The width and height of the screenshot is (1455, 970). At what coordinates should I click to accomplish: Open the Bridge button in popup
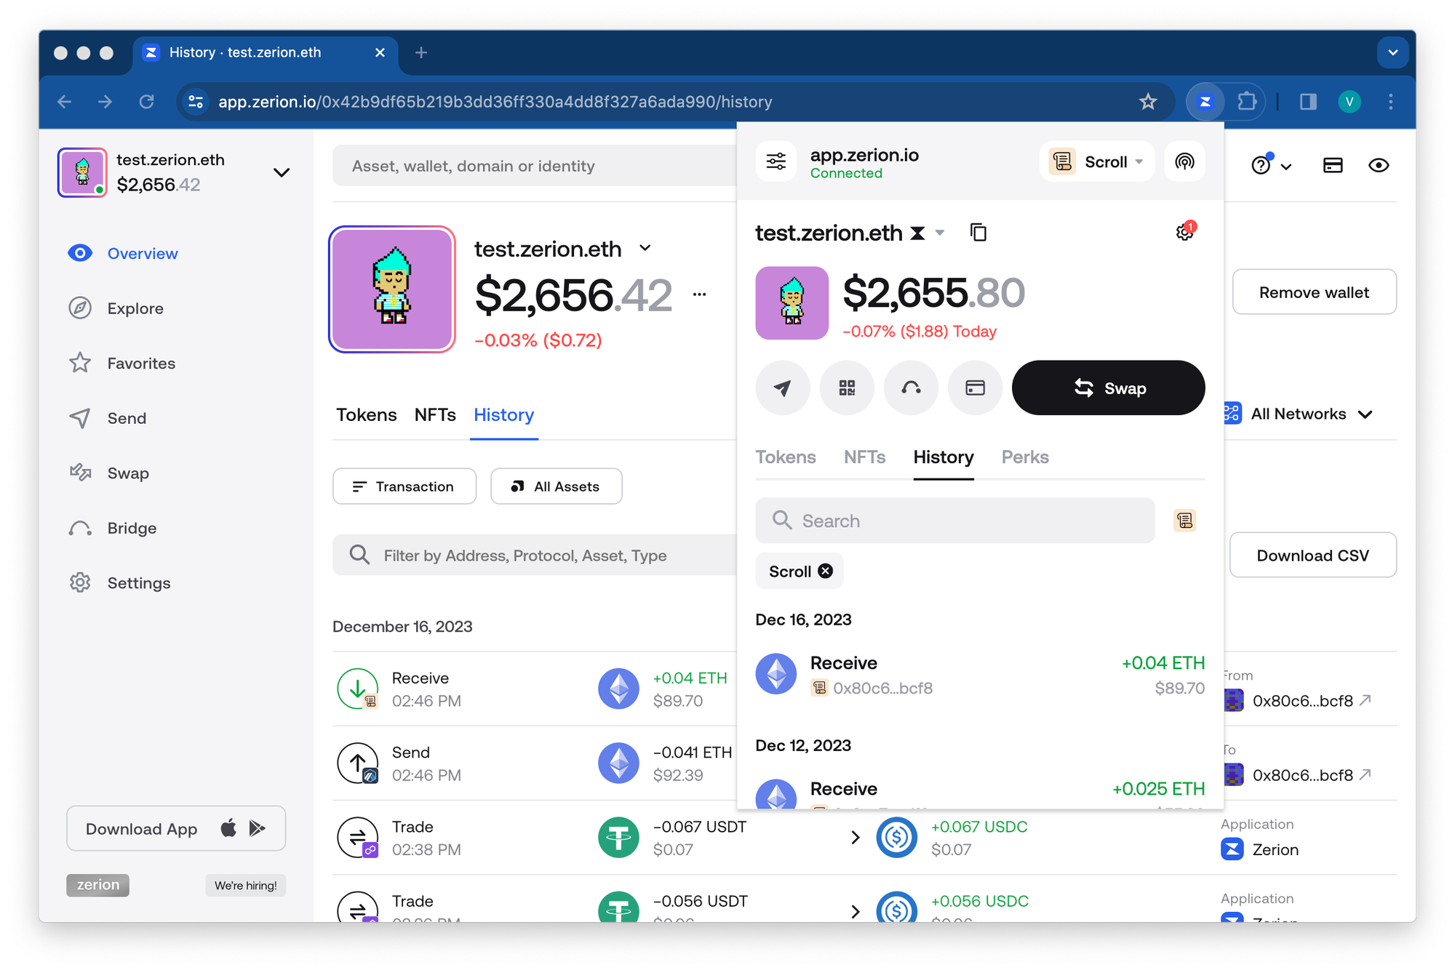pyautogui.click(x=910, y=388)
